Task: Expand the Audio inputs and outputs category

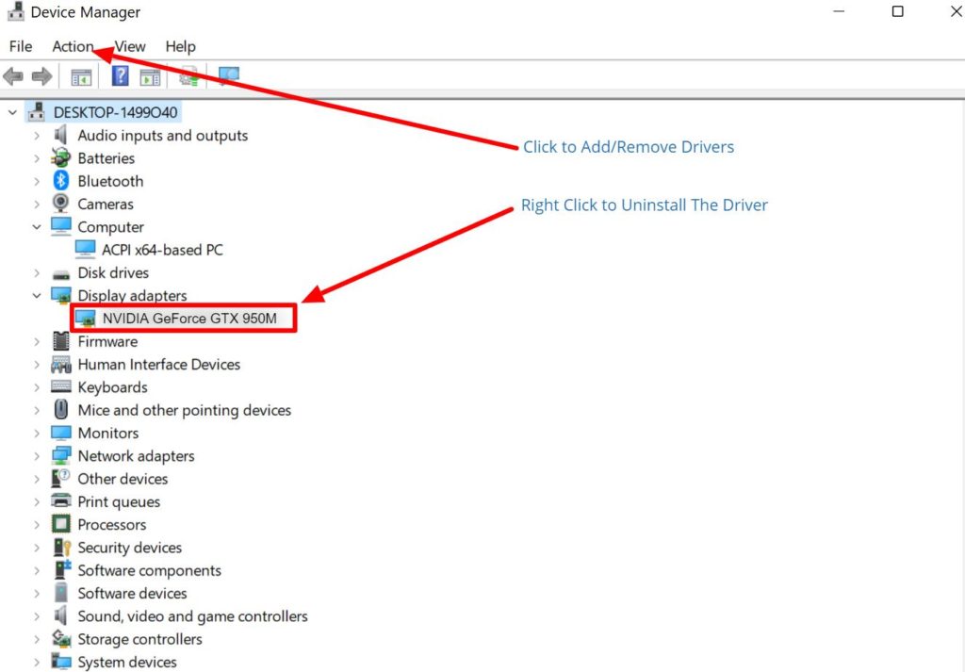Action: (37, 136)
